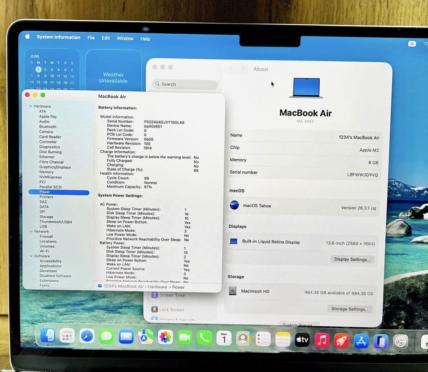This screenshot has height=372, width=428.
Task: Open Lock Screen in the Settings sidebar
Action: tap(168, 310)
